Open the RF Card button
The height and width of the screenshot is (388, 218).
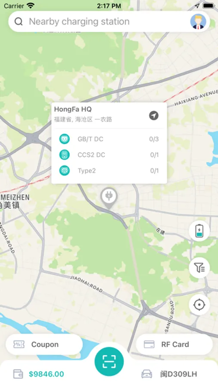pyautogui.click(x=174, y=344)
